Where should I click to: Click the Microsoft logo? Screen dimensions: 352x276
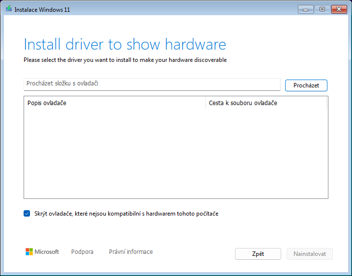42,252
